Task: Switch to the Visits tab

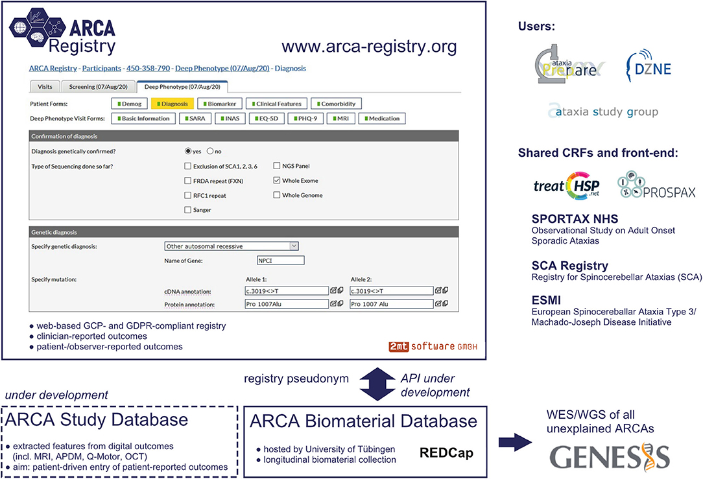Action: tap(44, 86)
